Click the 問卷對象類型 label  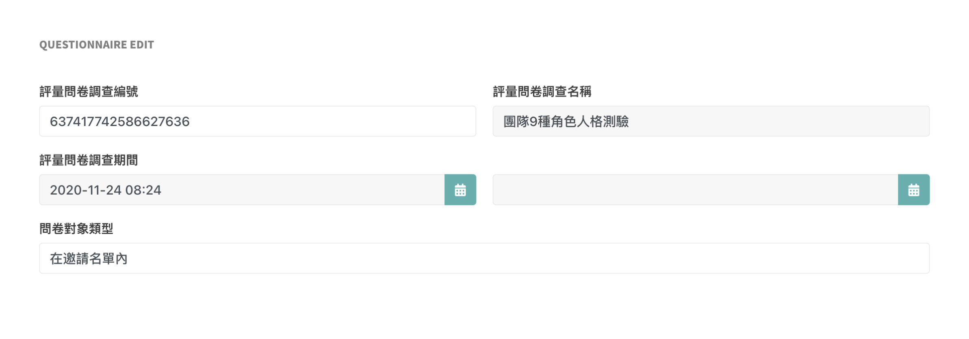[x=76, y=229]
